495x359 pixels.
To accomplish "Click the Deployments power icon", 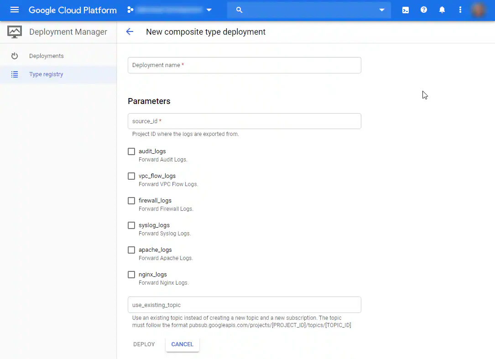I will (x=15, y=56).
